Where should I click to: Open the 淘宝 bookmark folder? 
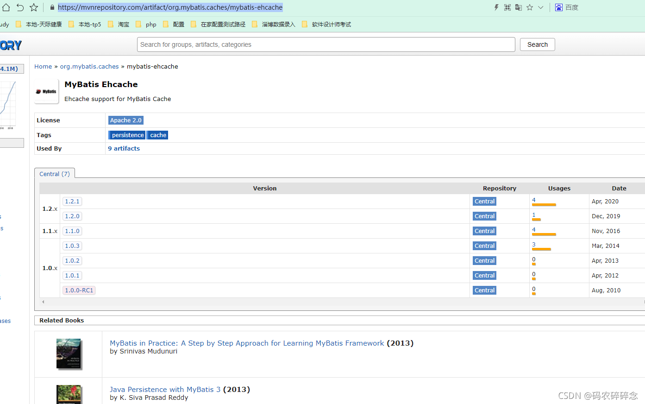[x=119, y=25]
